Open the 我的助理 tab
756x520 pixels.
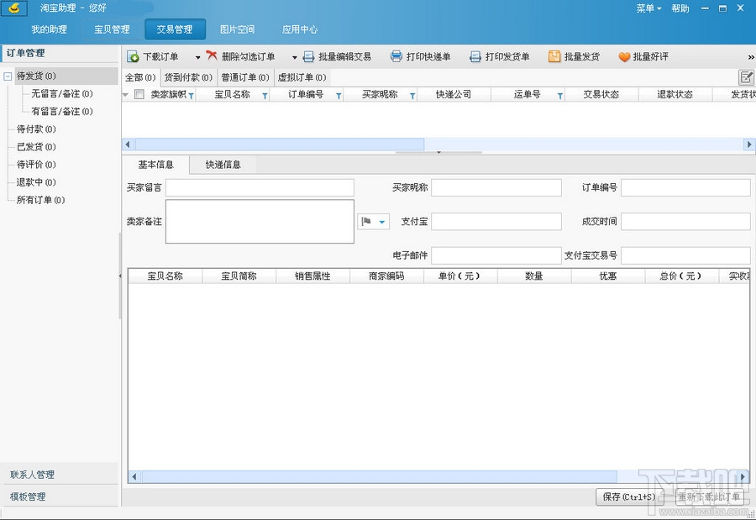pos(50,29)
